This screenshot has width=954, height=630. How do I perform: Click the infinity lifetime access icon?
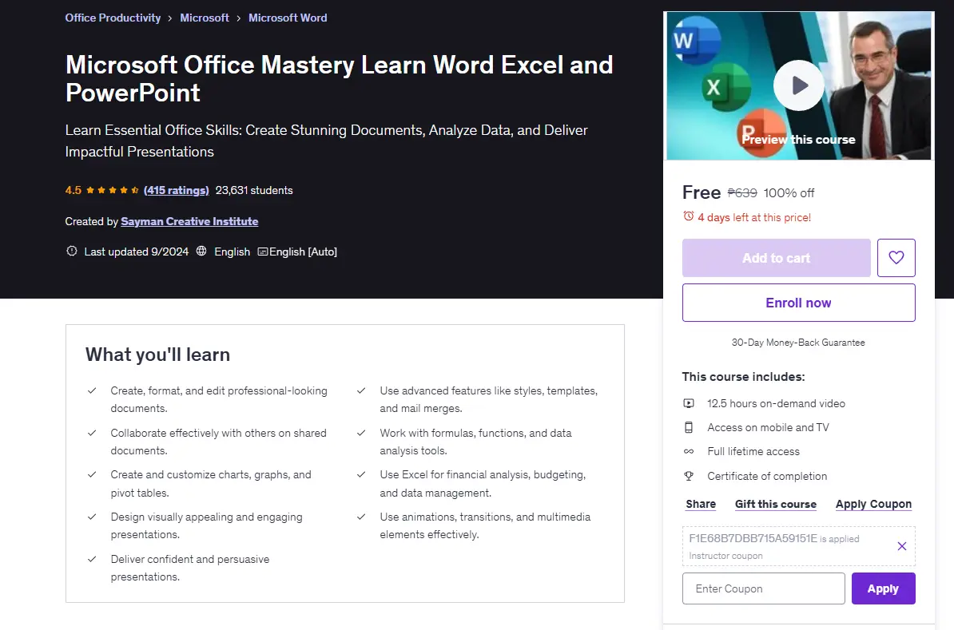click(689, 451)
